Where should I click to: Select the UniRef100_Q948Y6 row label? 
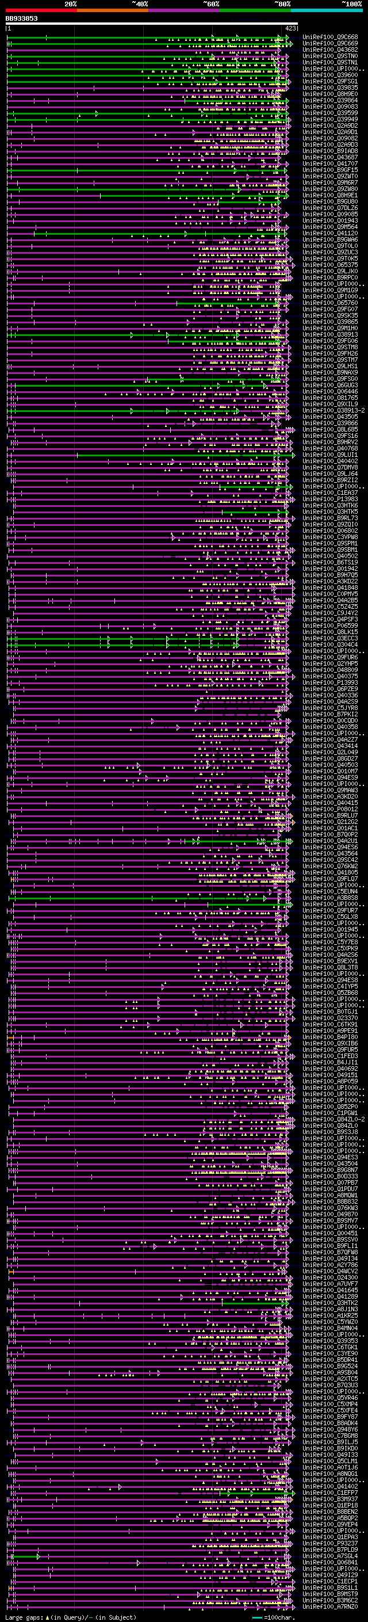click(330, 1429)
